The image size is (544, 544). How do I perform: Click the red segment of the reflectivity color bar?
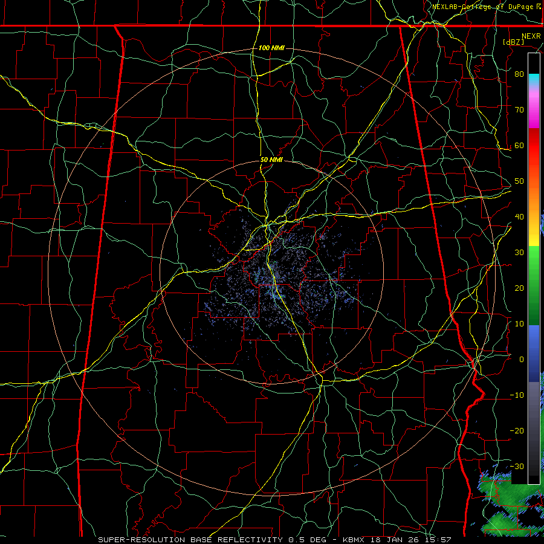534,149
